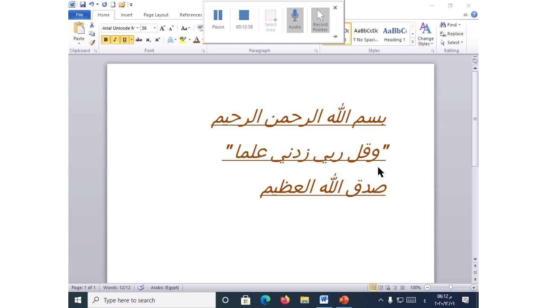
Task: Open the Font dialog launcher
Action: click(x=203, y=51)
